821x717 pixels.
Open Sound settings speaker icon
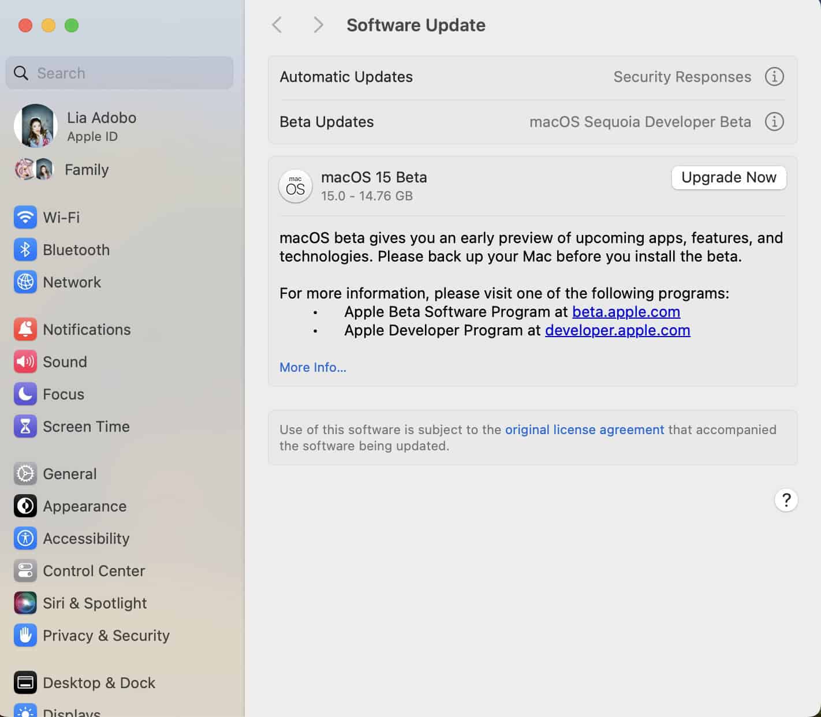[25, 362]
